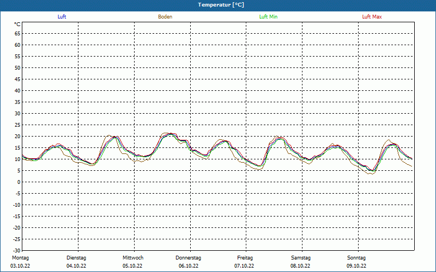Click the 0 axis value
The image size is (436, 272).
pos(19,182)
